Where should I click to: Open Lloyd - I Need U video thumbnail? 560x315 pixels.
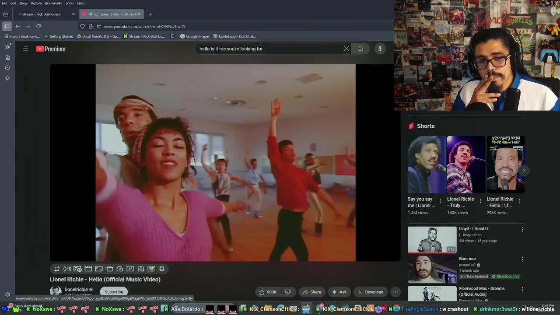coord(432,239)
